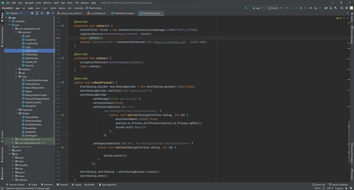Open the App Inspection tool window

pos(108,185)
